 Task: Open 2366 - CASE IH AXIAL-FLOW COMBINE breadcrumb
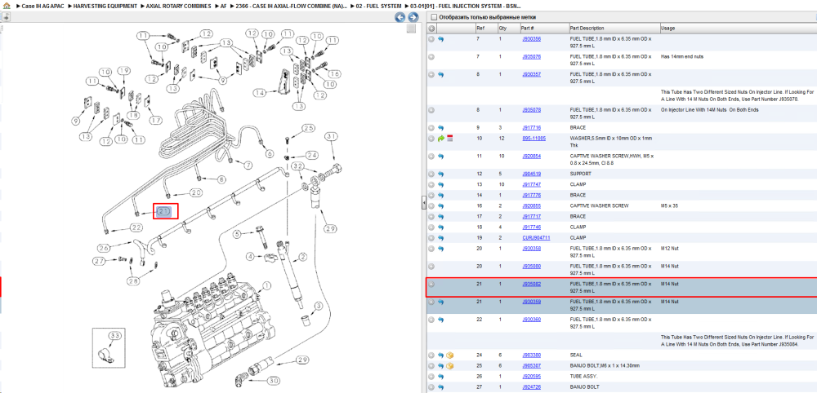292,6
